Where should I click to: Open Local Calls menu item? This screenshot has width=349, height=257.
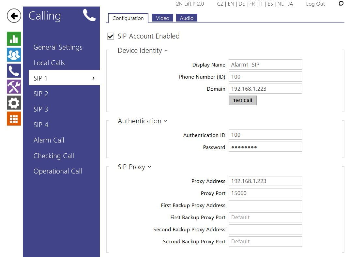[x=49, y=63]
